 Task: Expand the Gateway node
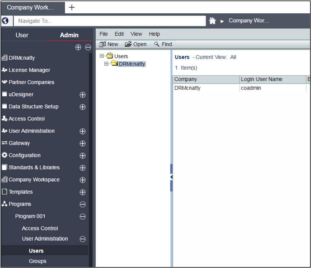tap(82, 143)
